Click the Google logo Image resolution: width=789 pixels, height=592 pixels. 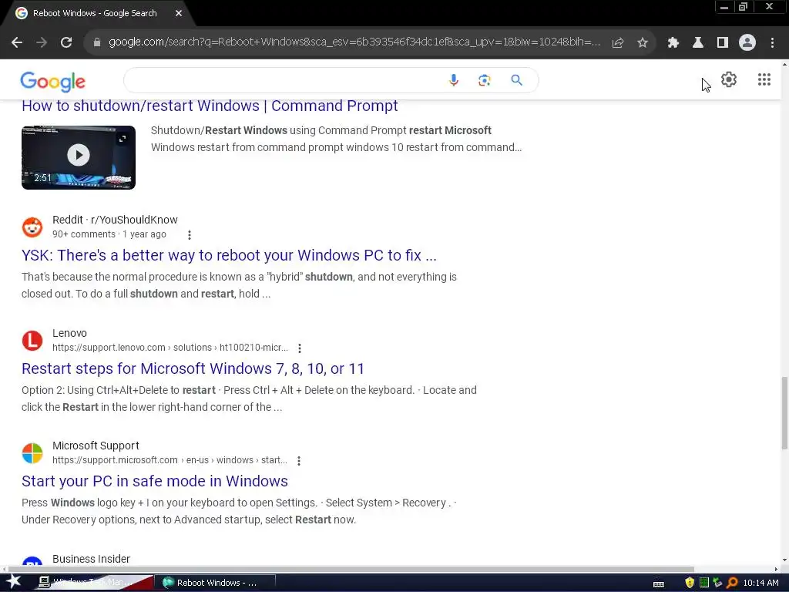point(53,81)
